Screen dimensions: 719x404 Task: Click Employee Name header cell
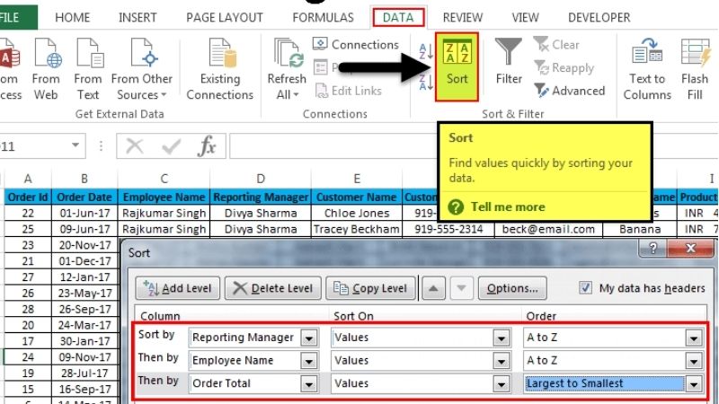[x=164, y=197]
